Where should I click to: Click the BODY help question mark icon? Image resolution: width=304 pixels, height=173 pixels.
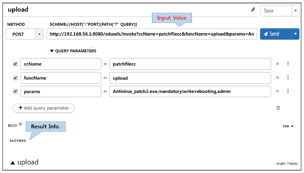[x=20, y=125]
